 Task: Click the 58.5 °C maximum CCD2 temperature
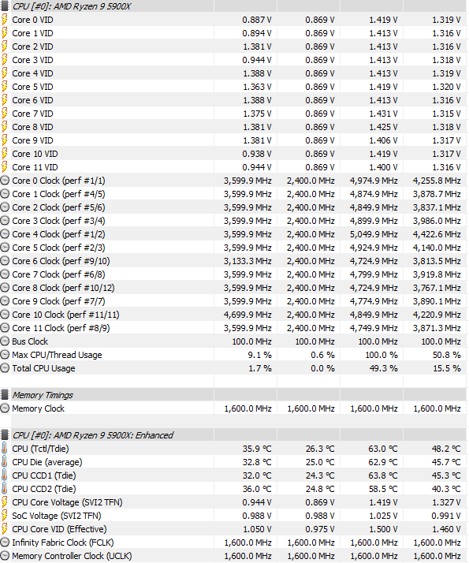point(383,489)
